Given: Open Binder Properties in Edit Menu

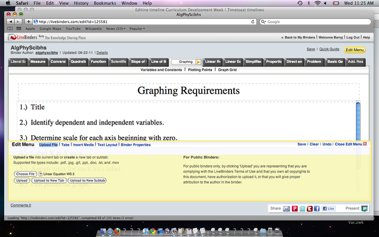Looking at the screenshot, I should click(x=136, y=145).
